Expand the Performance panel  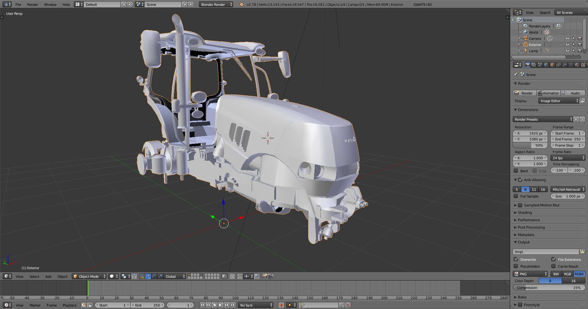(529, 220)
